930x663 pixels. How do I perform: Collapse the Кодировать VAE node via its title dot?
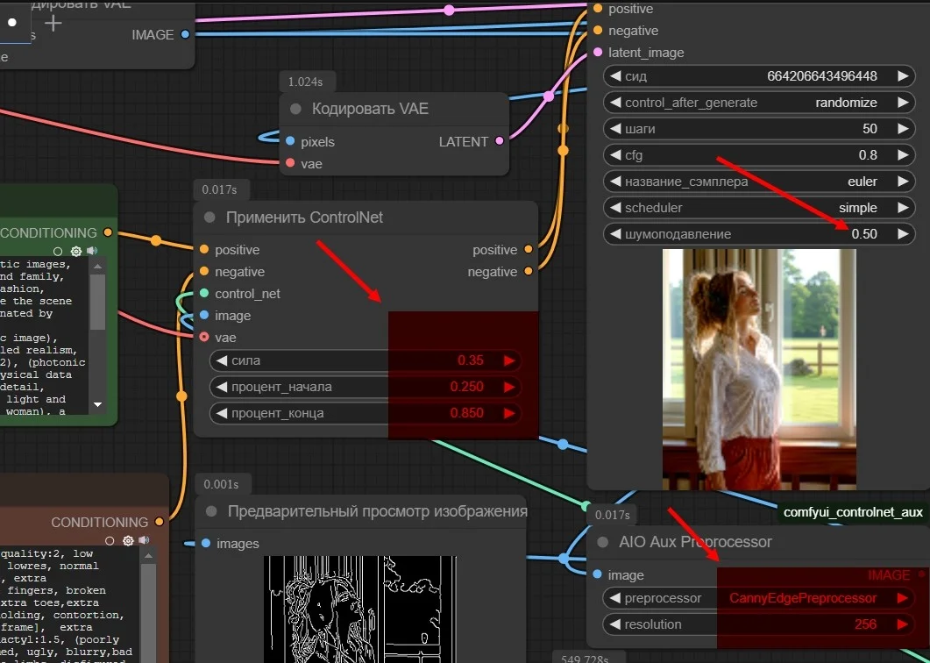[295, 109]
